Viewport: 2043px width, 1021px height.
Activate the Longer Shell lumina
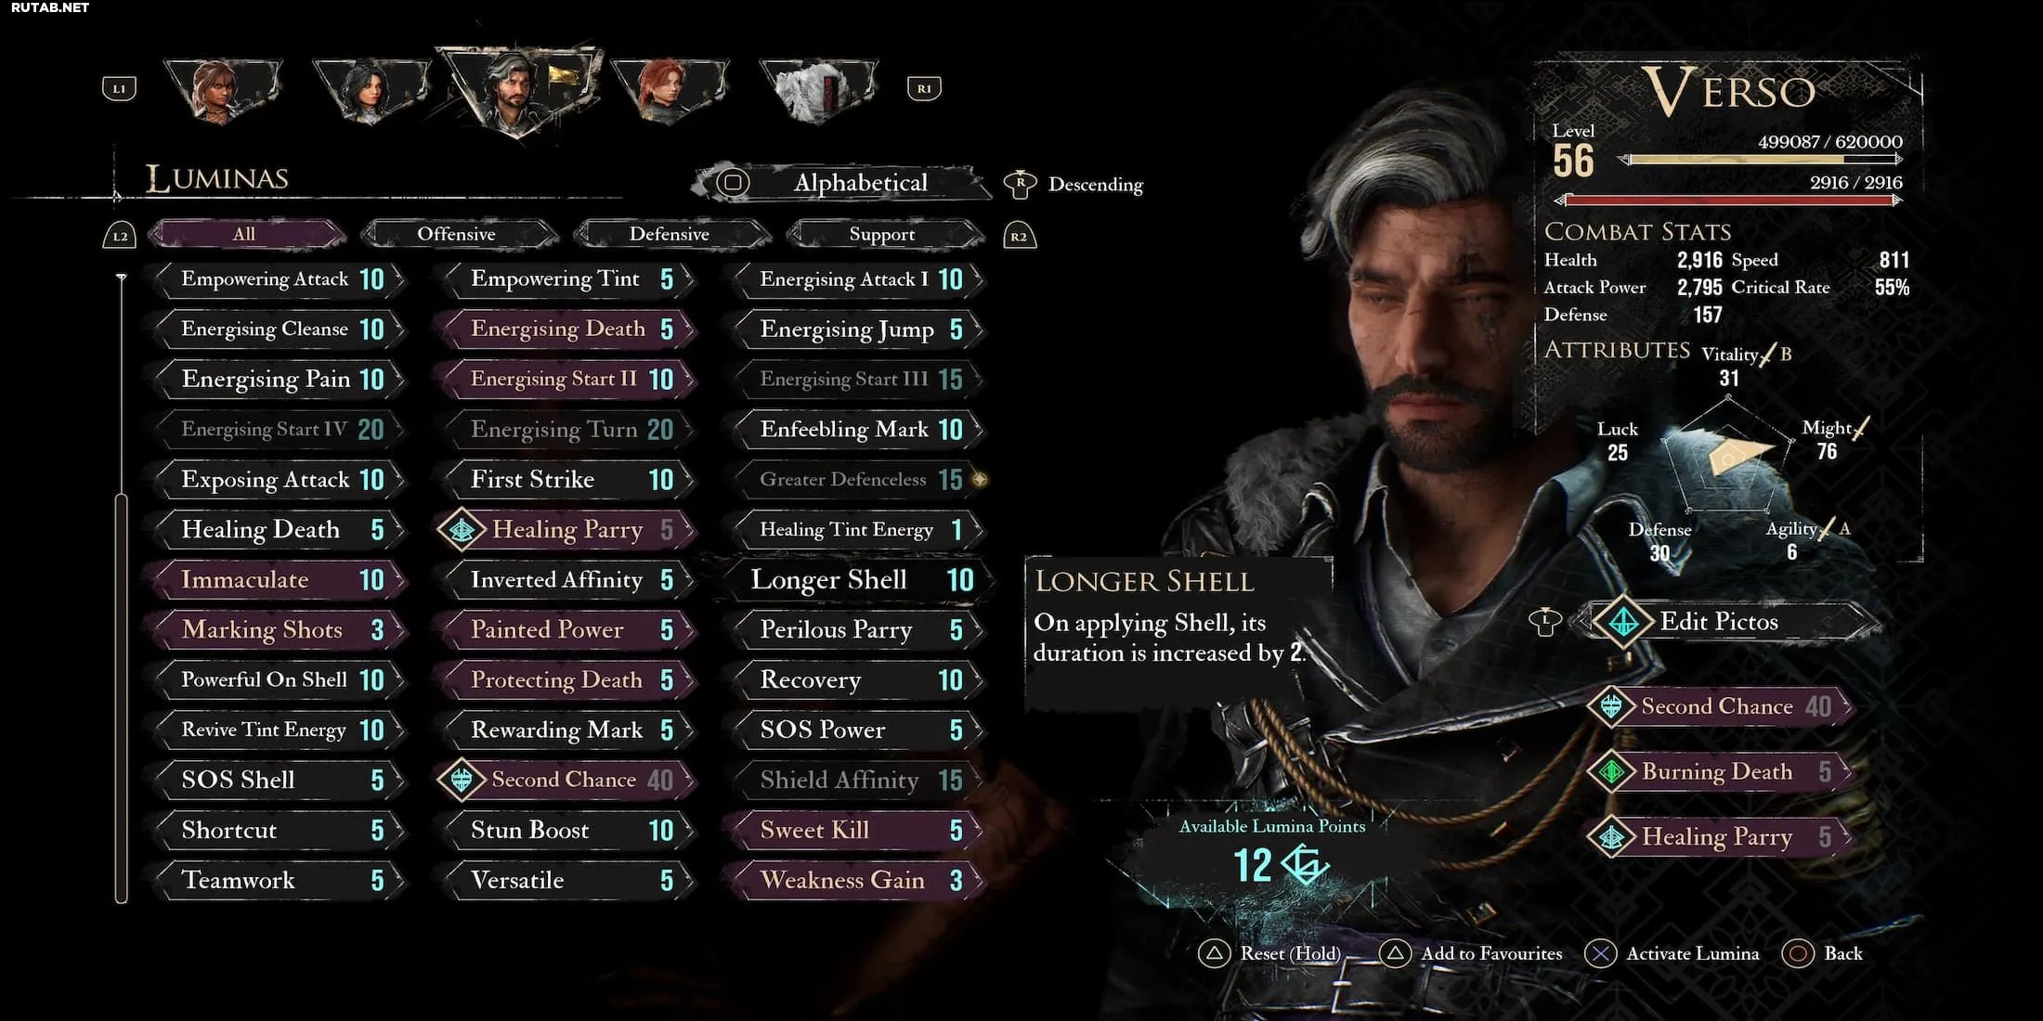click(856, 580)
